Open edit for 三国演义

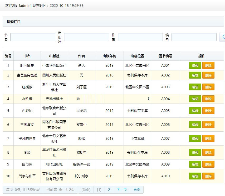(195, 125)
